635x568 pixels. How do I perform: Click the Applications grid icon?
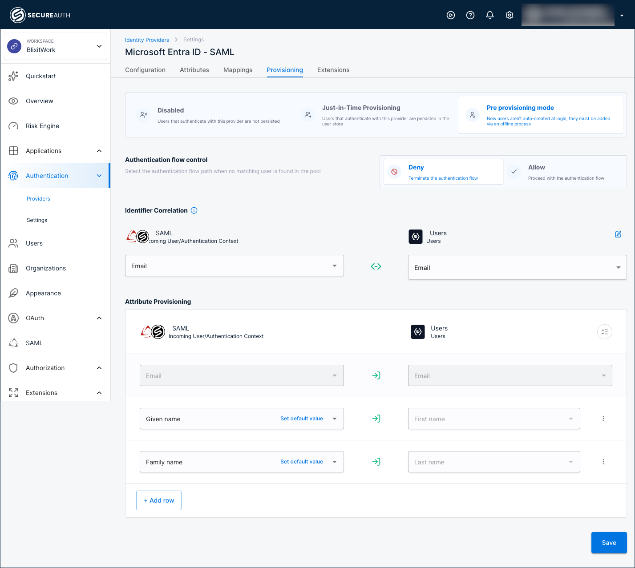coord(13,151)
